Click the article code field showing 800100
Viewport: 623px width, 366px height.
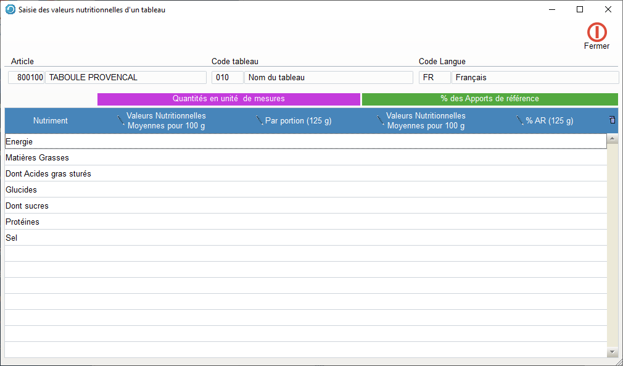tap(27, 78)
